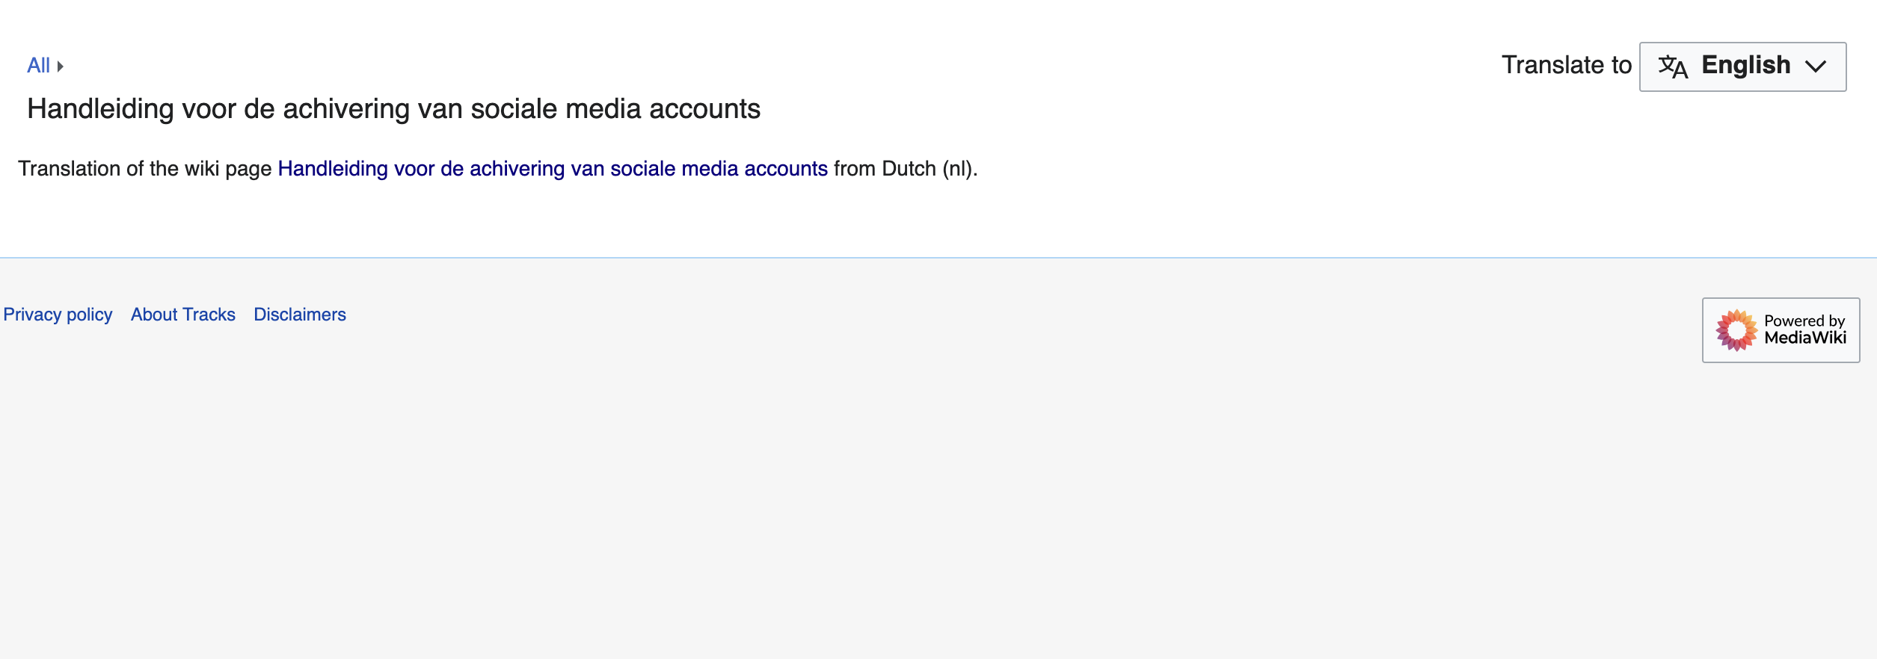Click the 'Translation of the wiki page' text
The width and height of the screenshot is (1877, 659).
144,169
